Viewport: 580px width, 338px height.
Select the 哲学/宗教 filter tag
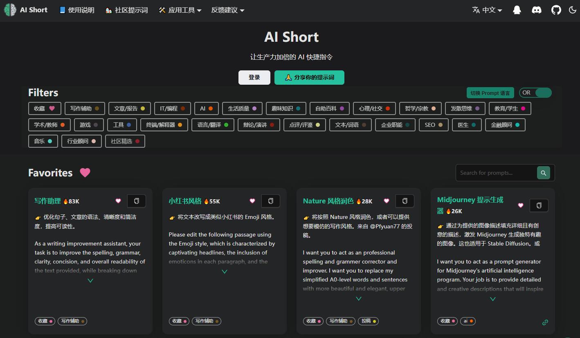click(x=420, y=108)
